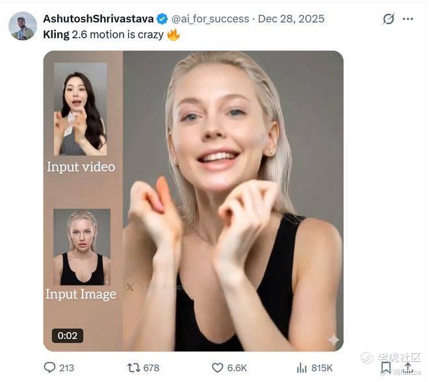Open the three-dot more options menu

click(408, 19)
